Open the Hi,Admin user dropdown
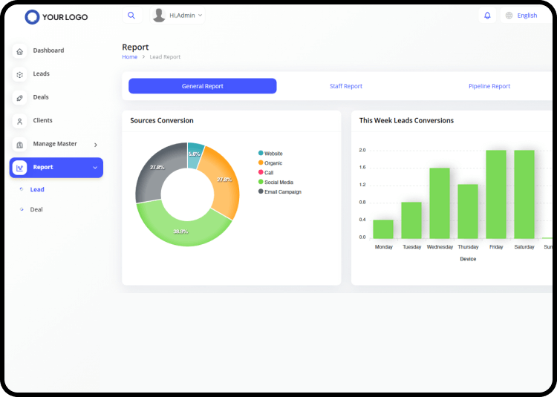Screen dimensions: 557x397 point(178,15)
